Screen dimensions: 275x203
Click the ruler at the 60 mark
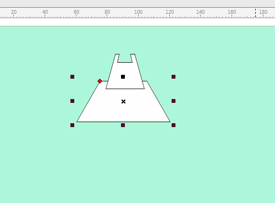tap(76, 12)
